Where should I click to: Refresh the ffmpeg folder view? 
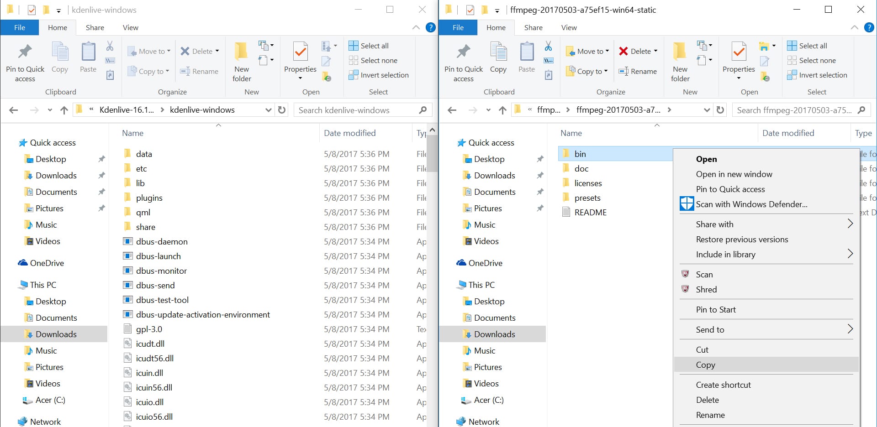point(720,110)
